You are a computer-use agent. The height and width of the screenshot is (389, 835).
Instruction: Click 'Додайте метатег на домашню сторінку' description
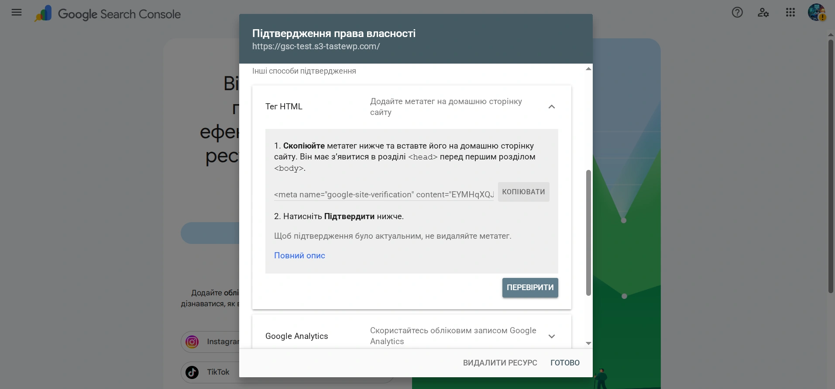(446, 107)
